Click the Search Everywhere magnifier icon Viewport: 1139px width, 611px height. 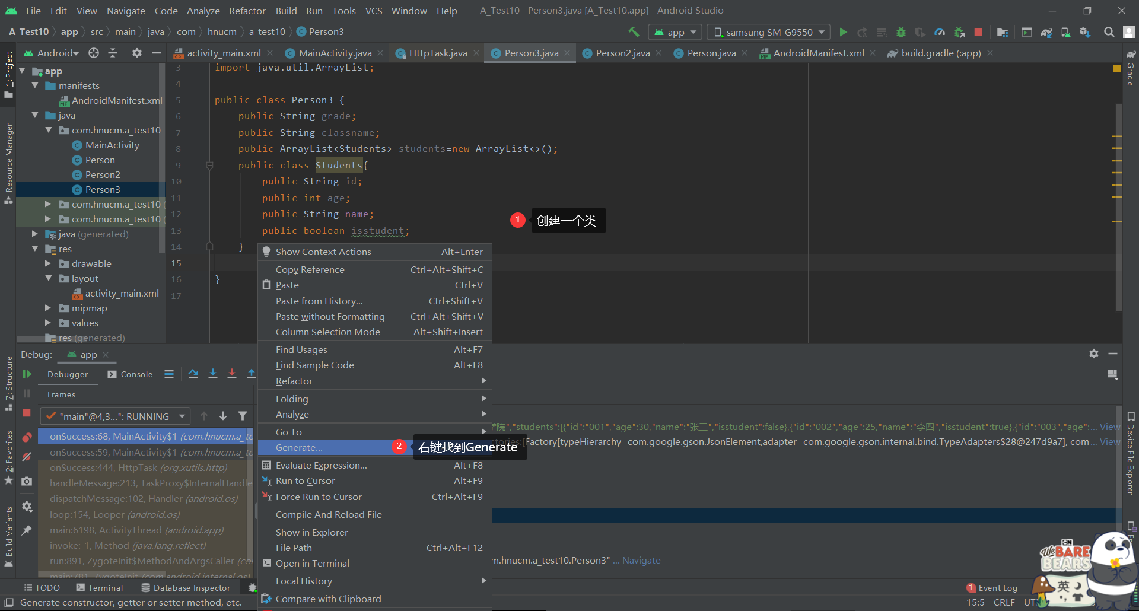point(1109,32)
